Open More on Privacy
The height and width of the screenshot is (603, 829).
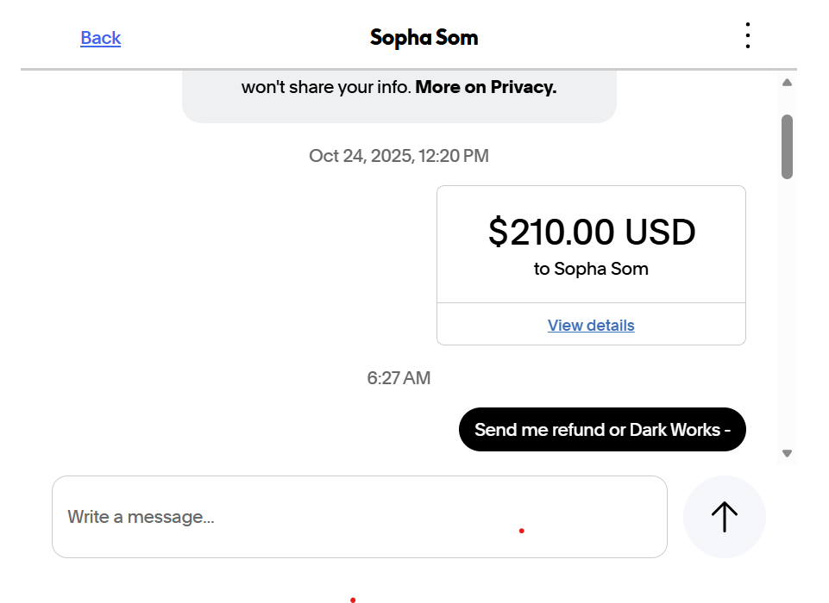tap(486, 87)
